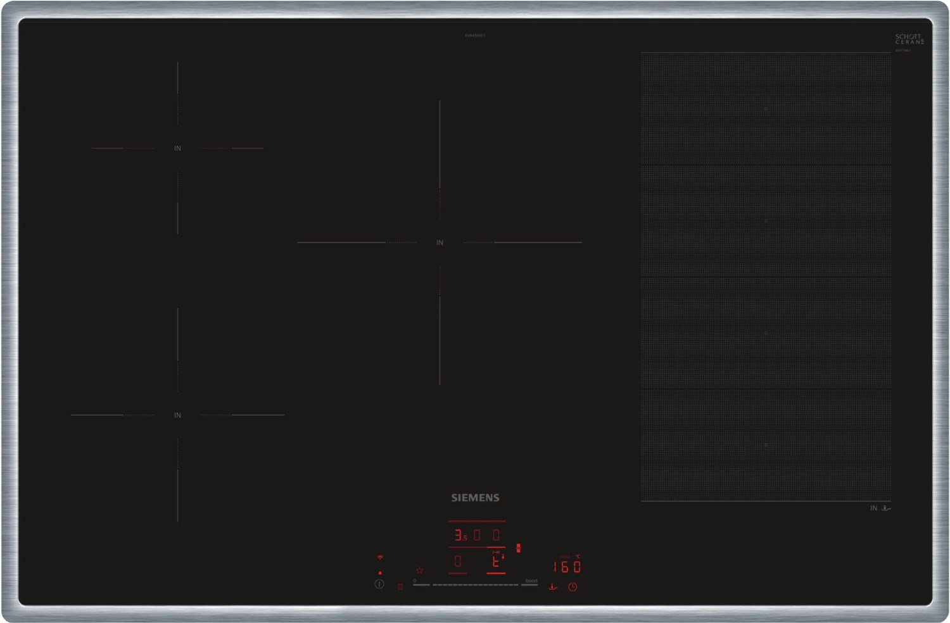This screenshot has width=950, height=623.
Task: Touch the lower-left zone 'IN' marker
Action: pos(177,415)
